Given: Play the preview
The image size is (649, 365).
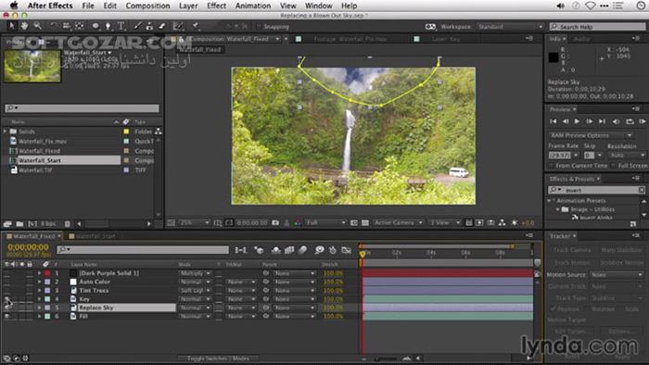Looking at the screenshot, I should (577, 121).
